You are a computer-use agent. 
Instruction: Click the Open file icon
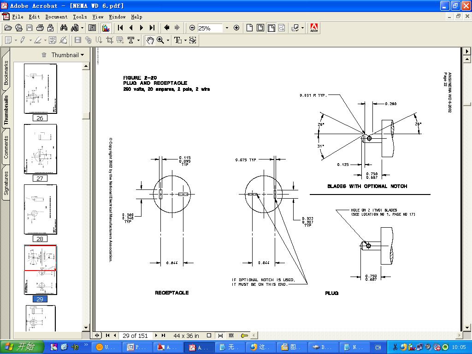[8, 28]
